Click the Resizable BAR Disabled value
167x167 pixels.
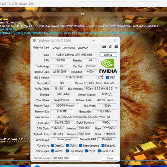point(107,139)
